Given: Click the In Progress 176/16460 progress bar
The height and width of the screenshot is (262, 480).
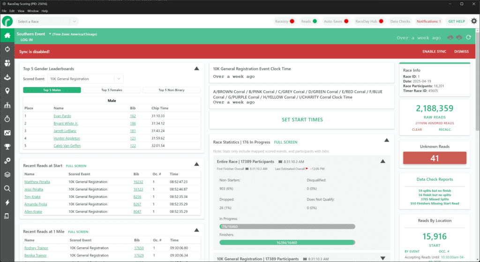Looking at the screenshot, I should click(287, 226).
